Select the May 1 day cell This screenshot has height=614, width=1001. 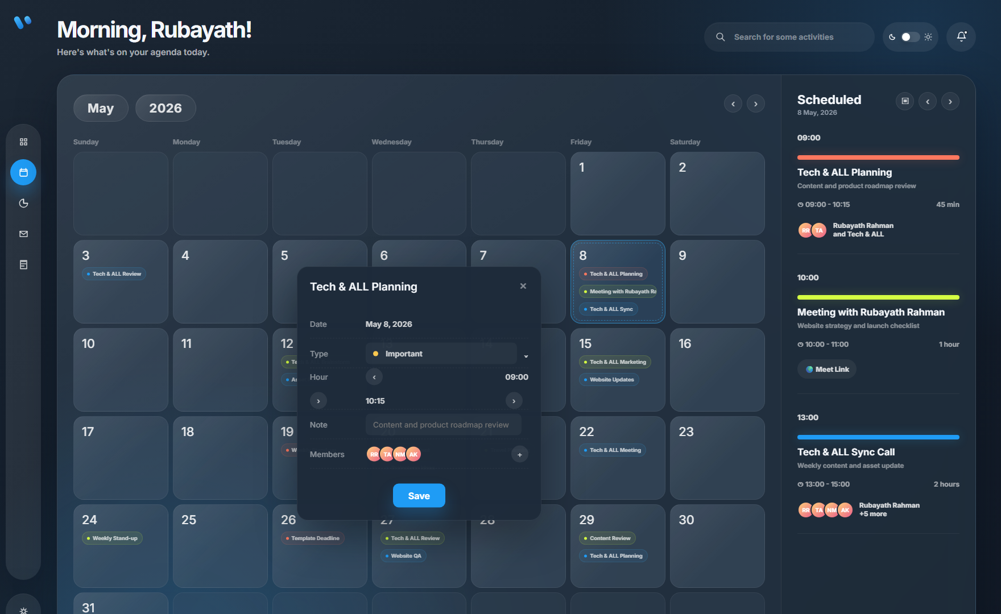click(618, 193)
